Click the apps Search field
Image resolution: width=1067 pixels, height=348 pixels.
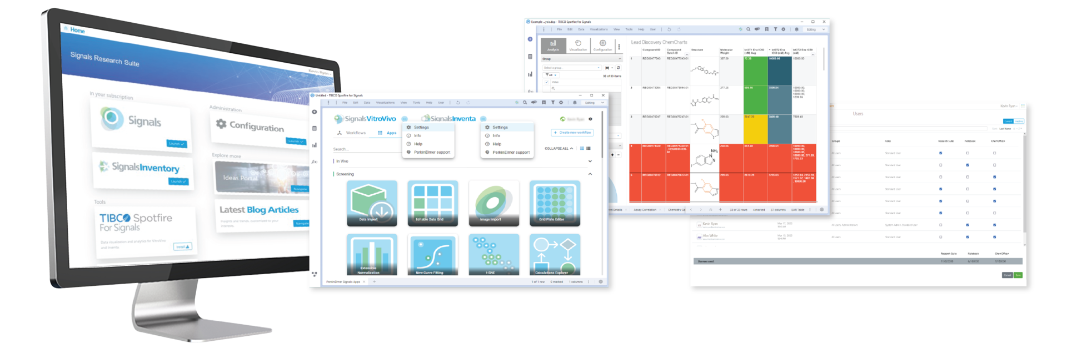click(361, 149)
